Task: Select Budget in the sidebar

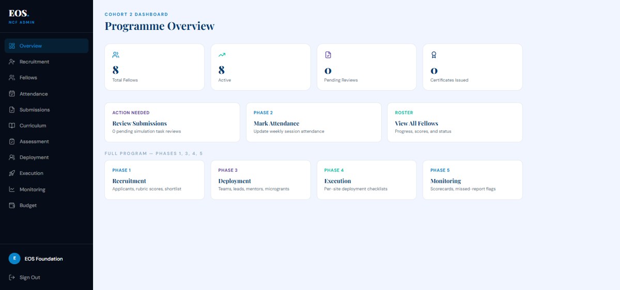Action: coord(47,205)
